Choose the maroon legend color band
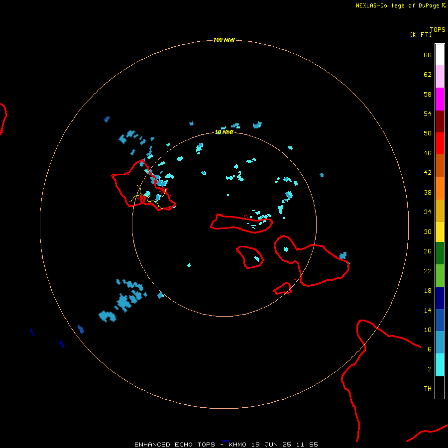 pos(440,121)
